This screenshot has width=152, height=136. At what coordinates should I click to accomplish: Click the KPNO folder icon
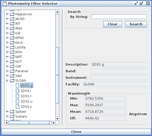12,38
